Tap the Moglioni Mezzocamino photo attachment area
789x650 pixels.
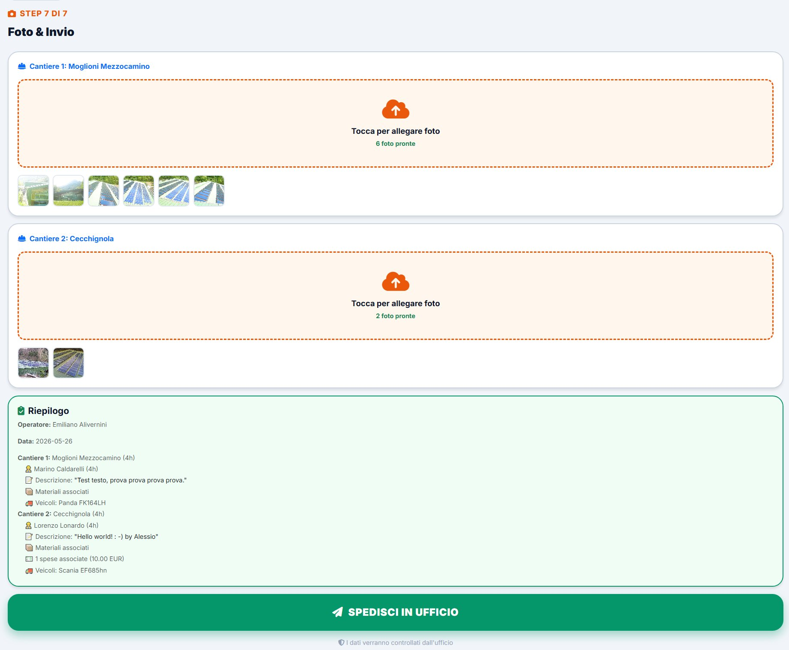tap(396, 123)
